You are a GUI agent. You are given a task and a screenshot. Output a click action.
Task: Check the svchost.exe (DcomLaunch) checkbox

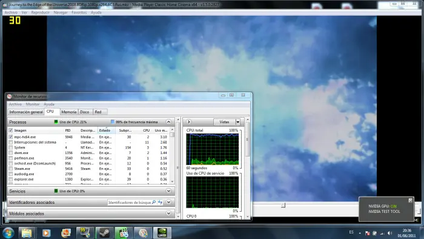tap(10, 164)
